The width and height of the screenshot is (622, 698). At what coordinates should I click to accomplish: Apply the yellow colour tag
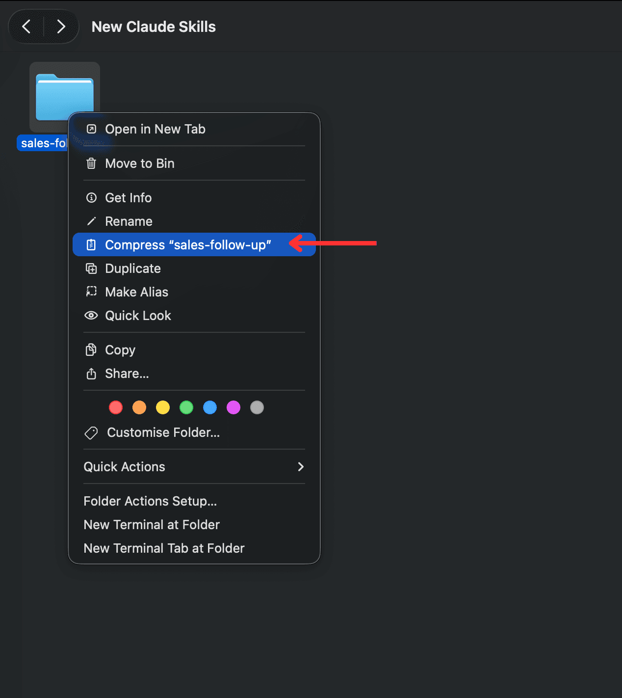click(163, 407)
